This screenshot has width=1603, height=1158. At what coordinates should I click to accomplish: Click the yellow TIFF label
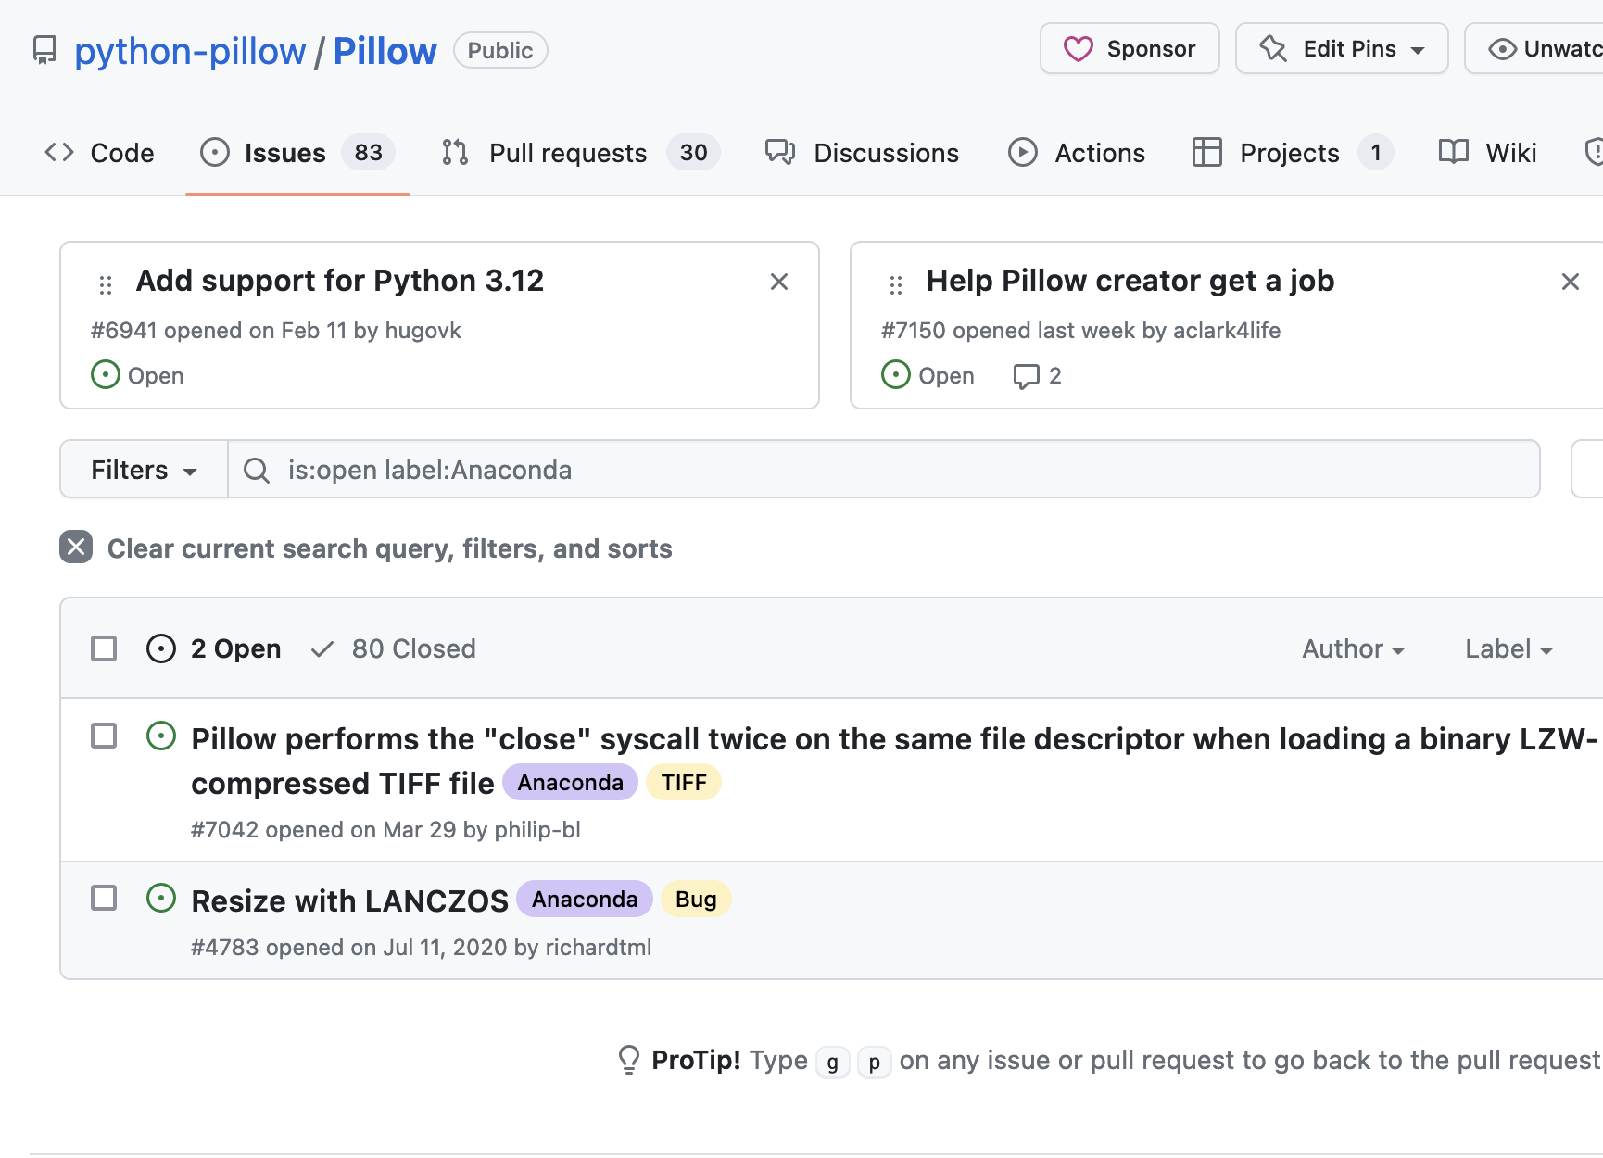(684, 783)
